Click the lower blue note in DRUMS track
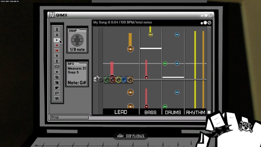The image size is (261, 147). coord(177,92)
